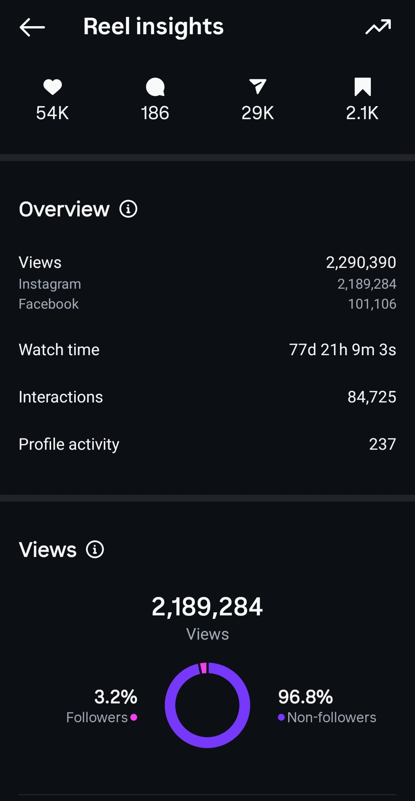The width and height of the screenshot is (415, 801).
Task: Select the Views total row
Action: [207, 263]
